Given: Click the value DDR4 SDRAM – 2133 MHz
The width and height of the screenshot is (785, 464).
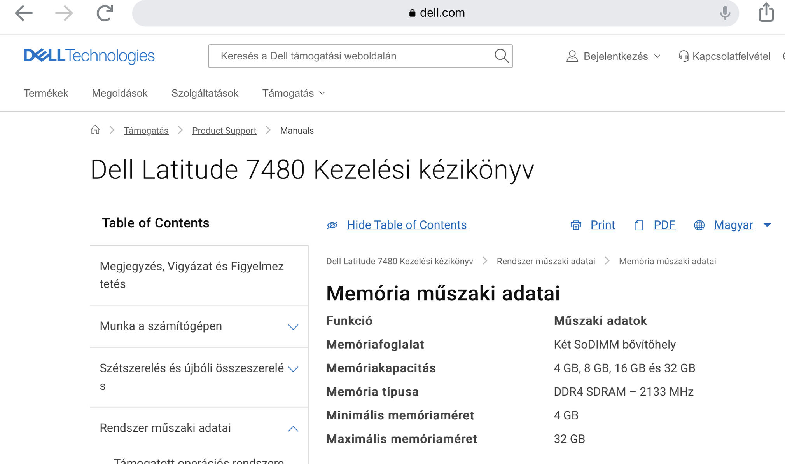Looking at the screenshot, I should (x=624, y=392).
